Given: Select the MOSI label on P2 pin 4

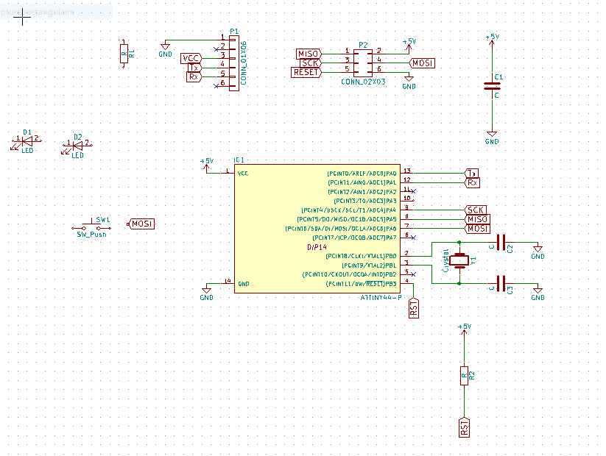Looking at the screenshot, I should [x=422, y=63].
